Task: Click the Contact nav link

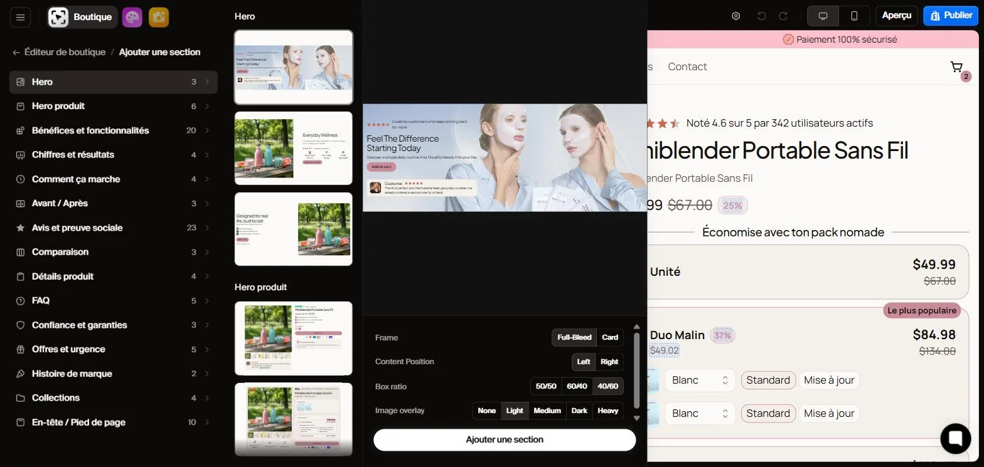Action: (687, 66)
